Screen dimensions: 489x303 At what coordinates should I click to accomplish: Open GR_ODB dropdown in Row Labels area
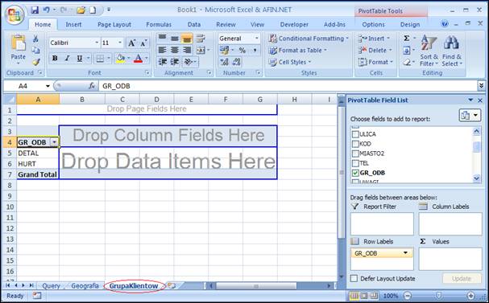[x=405, y=253]
